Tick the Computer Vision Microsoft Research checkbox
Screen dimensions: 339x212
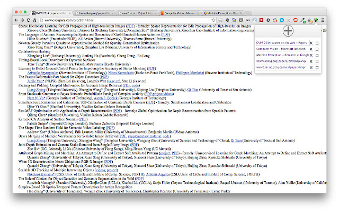[317, 48]
